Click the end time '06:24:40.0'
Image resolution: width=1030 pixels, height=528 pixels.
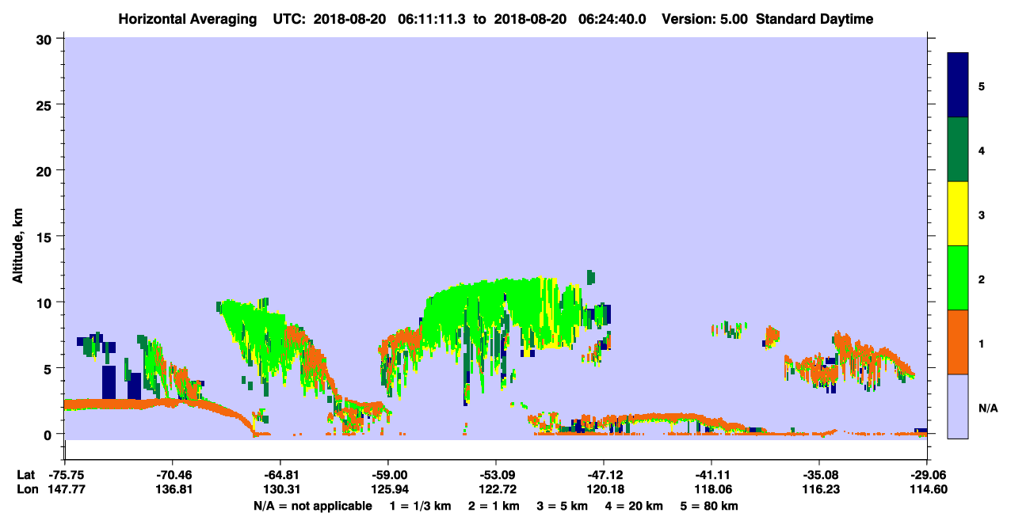click(x=614, y=19)
